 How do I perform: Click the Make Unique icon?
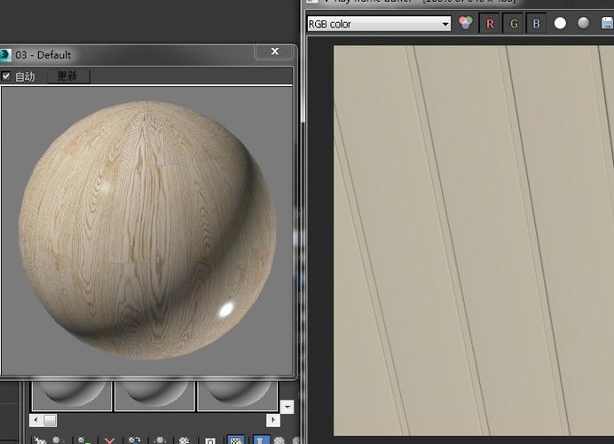[160, 440]
